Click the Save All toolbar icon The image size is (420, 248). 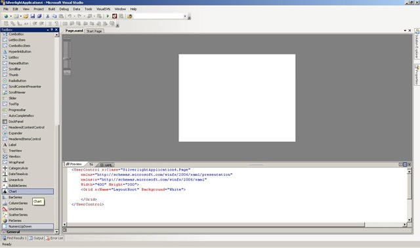39,16
